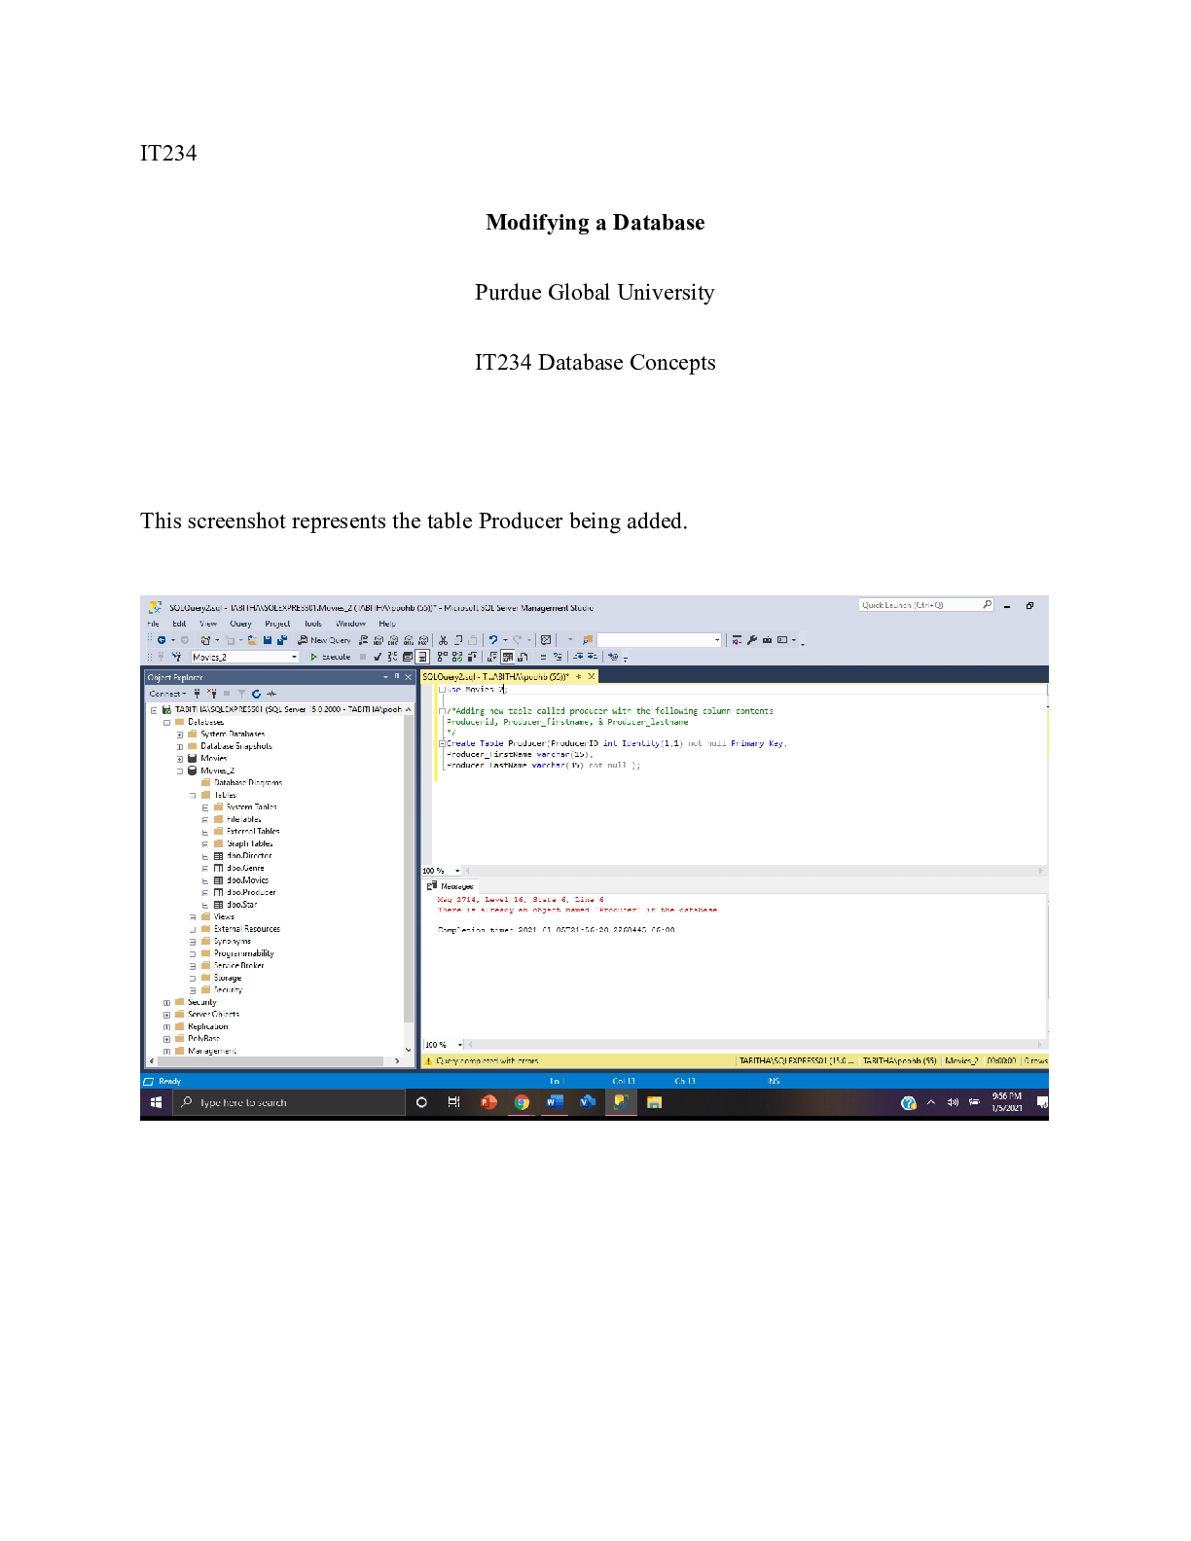Image resolution: width=1191 pixels, height=1541 pixels.
Task: Collapse the Tables folder under Movies_2
Action: pos(193,795)
